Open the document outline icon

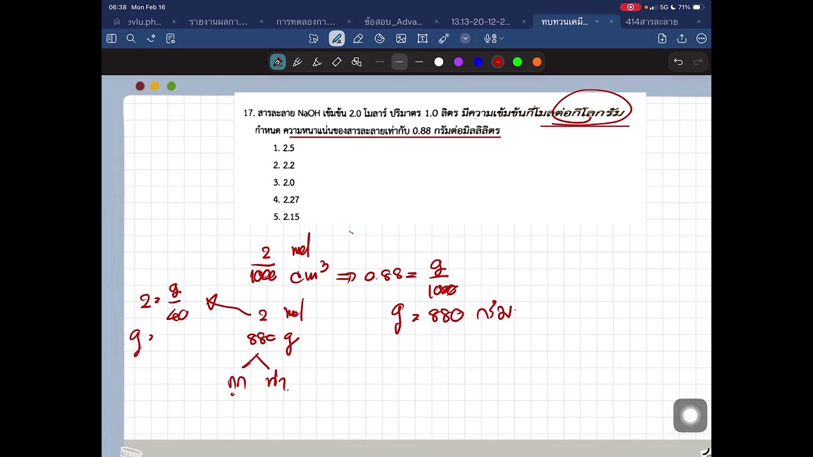(x=170, y=39)
